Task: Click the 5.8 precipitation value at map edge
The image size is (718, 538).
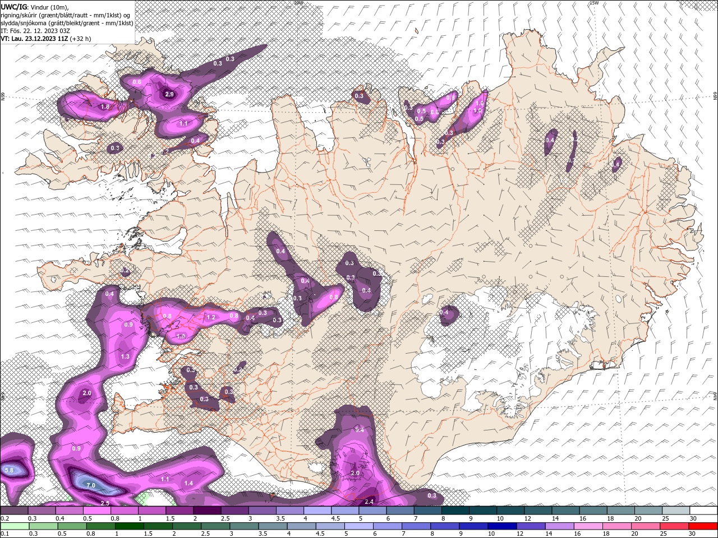Action: pyautogui.click(x=8, y=470)
